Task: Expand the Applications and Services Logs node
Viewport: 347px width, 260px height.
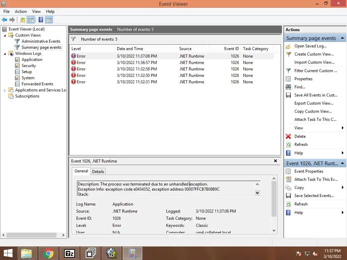Action: point(5,90)
